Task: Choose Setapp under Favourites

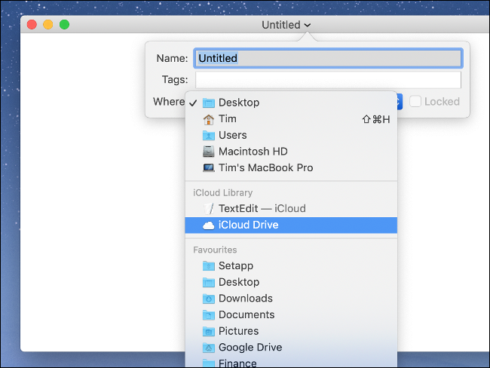Action: tap(291, 265)
